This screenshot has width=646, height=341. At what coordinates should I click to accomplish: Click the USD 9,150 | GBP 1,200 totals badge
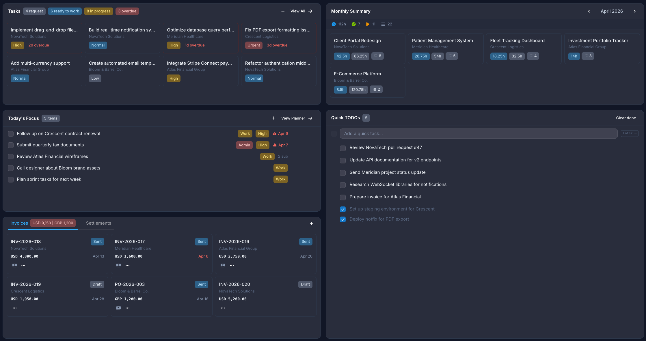pyautogui.click(x=53, y=223)
